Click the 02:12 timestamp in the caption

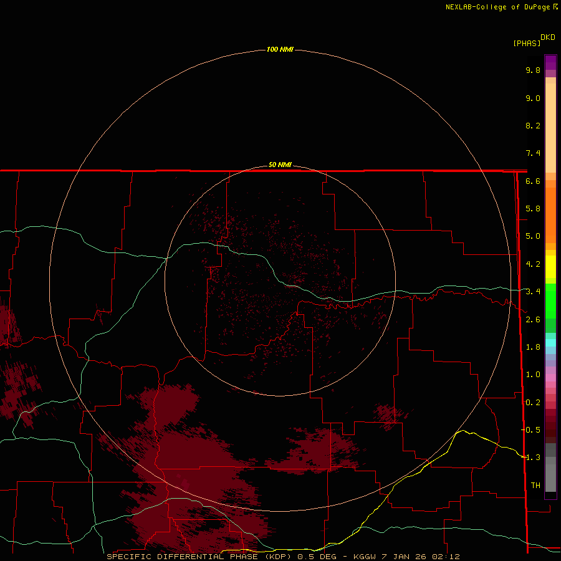(x=446, y=557)
